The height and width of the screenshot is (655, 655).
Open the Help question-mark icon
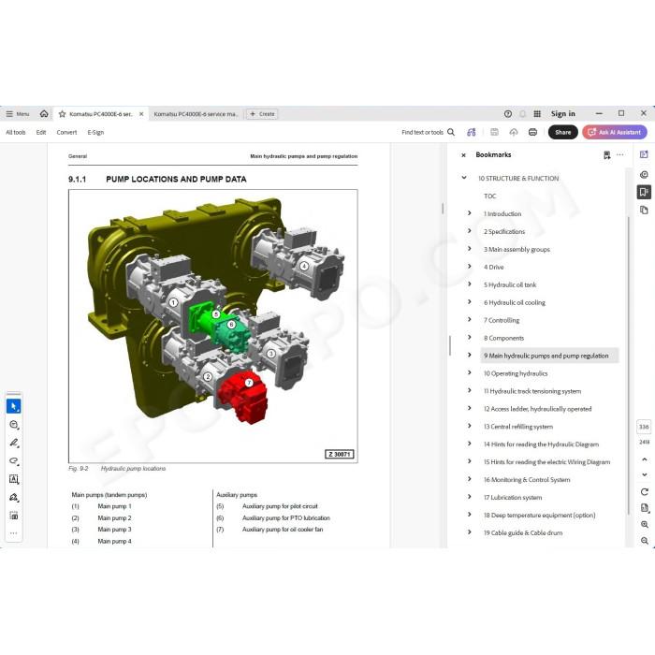508,113
